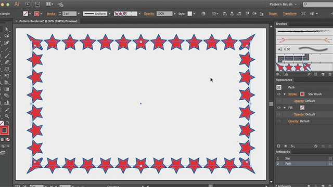
Task: Click the Isolate Selected Object icon
Action: coord(303,14)
